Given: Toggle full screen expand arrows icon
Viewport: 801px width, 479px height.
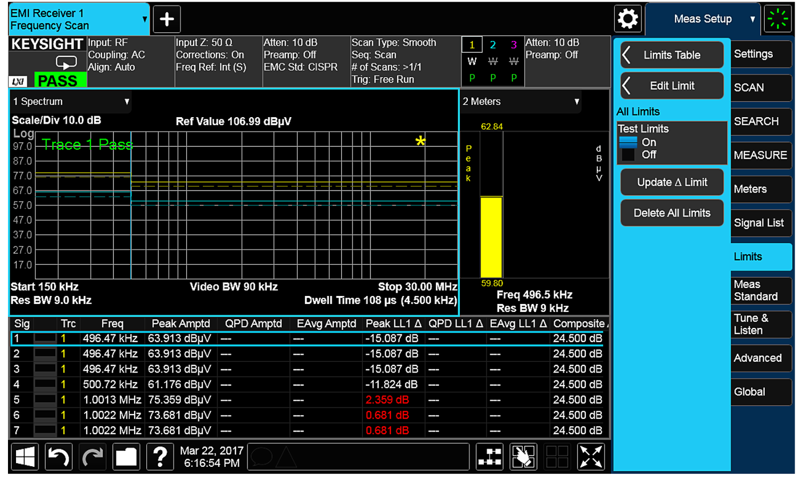Looking at the screenshot, I should coord(591,457).
